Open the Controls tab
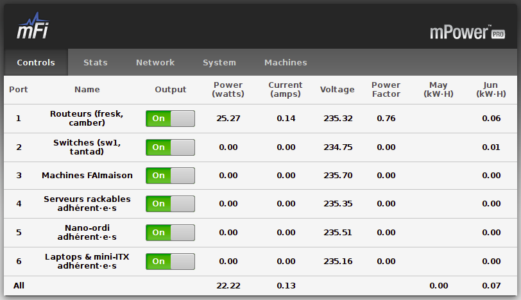Viewport: 521px width, 300px height. coord(36,63)
